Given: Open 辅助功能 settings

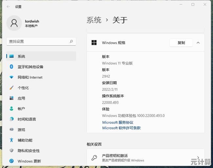Looking at the screenshot, I should pyautogui.click(x=41, y=140).
